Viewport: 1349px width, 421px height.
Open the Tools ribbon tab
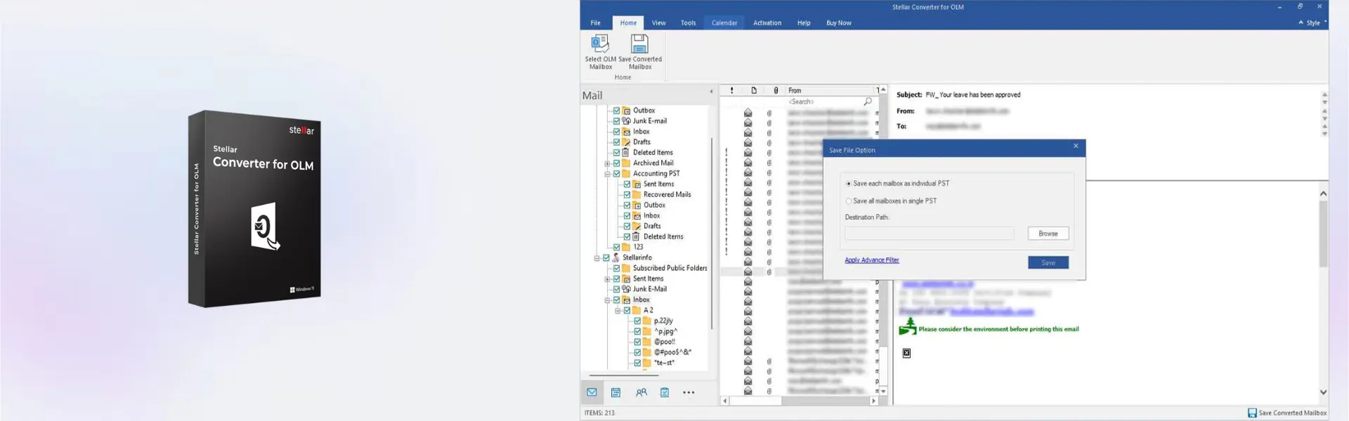coord(688,22)
